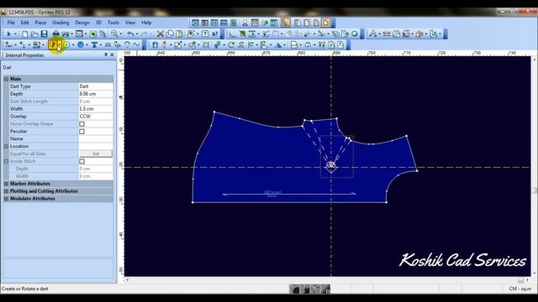538x302 pixels.
Task: Open the Grading menu
Action: tap(61, 23)
